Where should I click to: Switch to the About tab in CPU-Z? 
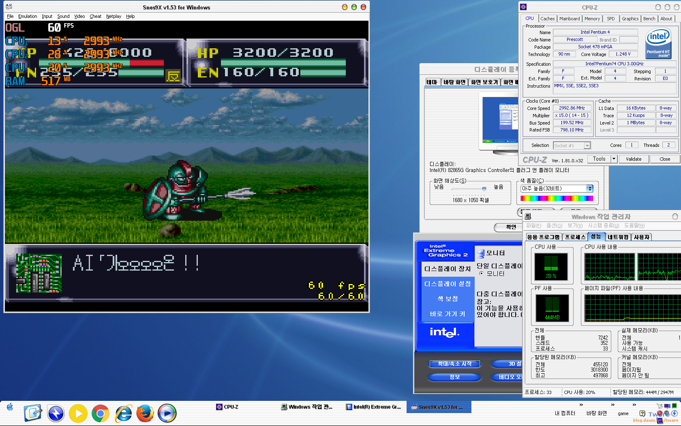pos(666,19)
